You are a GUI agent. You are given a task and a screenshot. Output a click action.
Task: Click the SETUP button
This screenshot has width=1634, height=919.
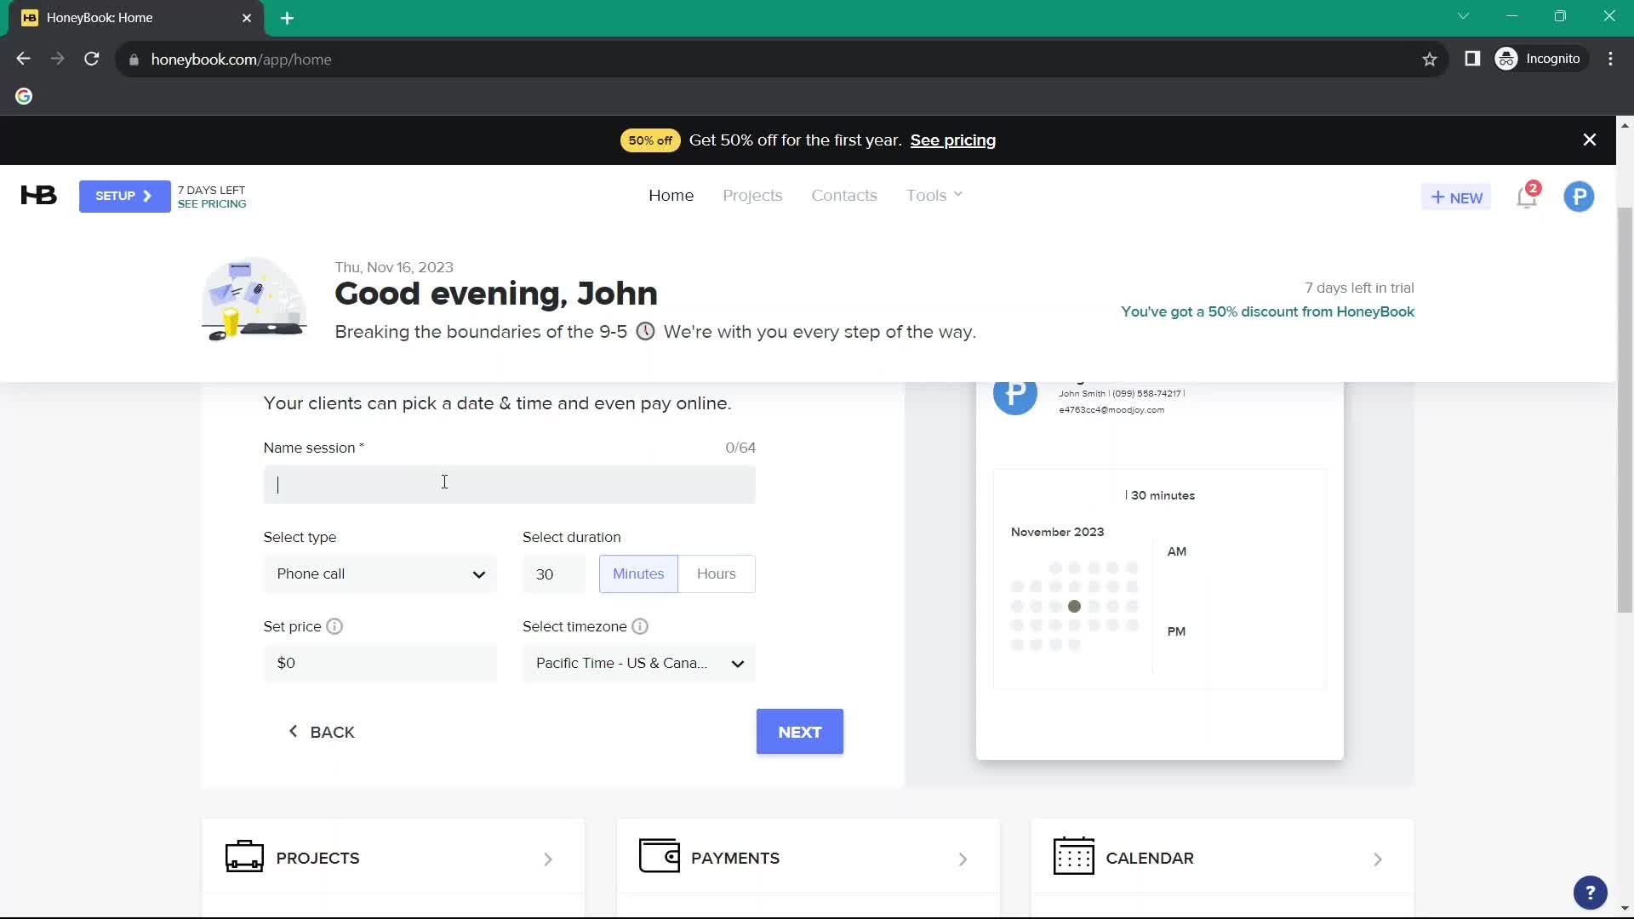(124, 197)
